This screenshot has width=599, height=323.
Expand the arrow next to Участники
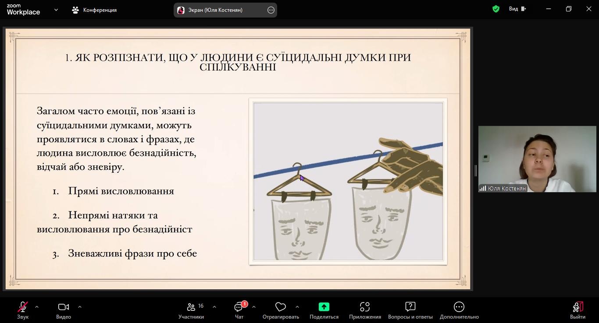tap(214, 307)
